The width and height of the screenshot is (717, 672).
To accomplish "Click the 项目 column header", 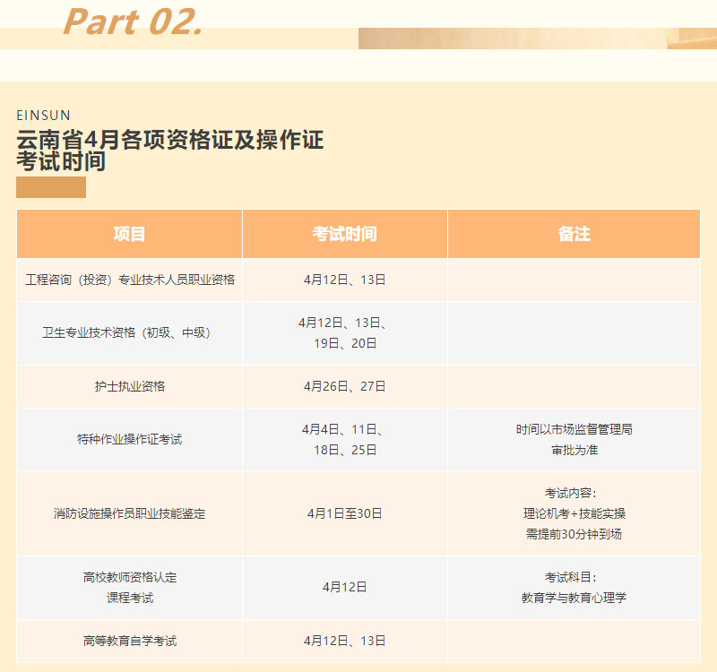I will tap(129, 234).
